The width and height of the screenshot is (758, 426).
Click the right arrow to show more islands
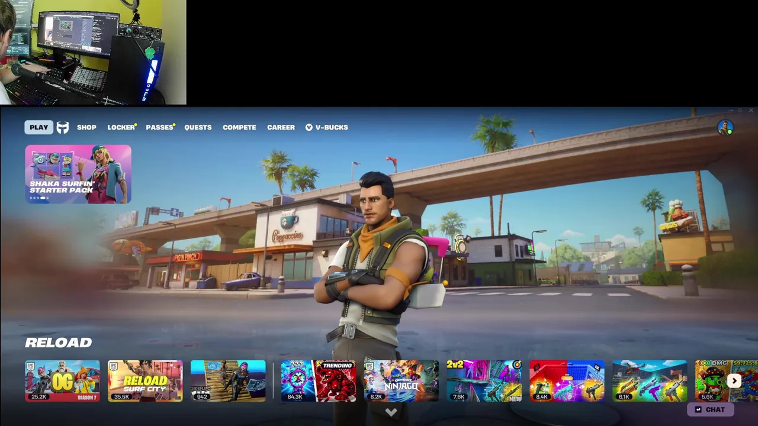coord(734,381)
